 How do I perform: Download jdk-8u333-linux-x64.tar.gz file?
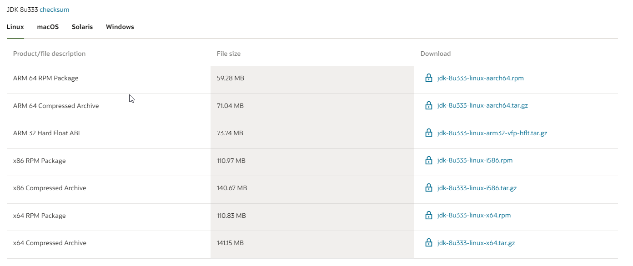(476, 243)
